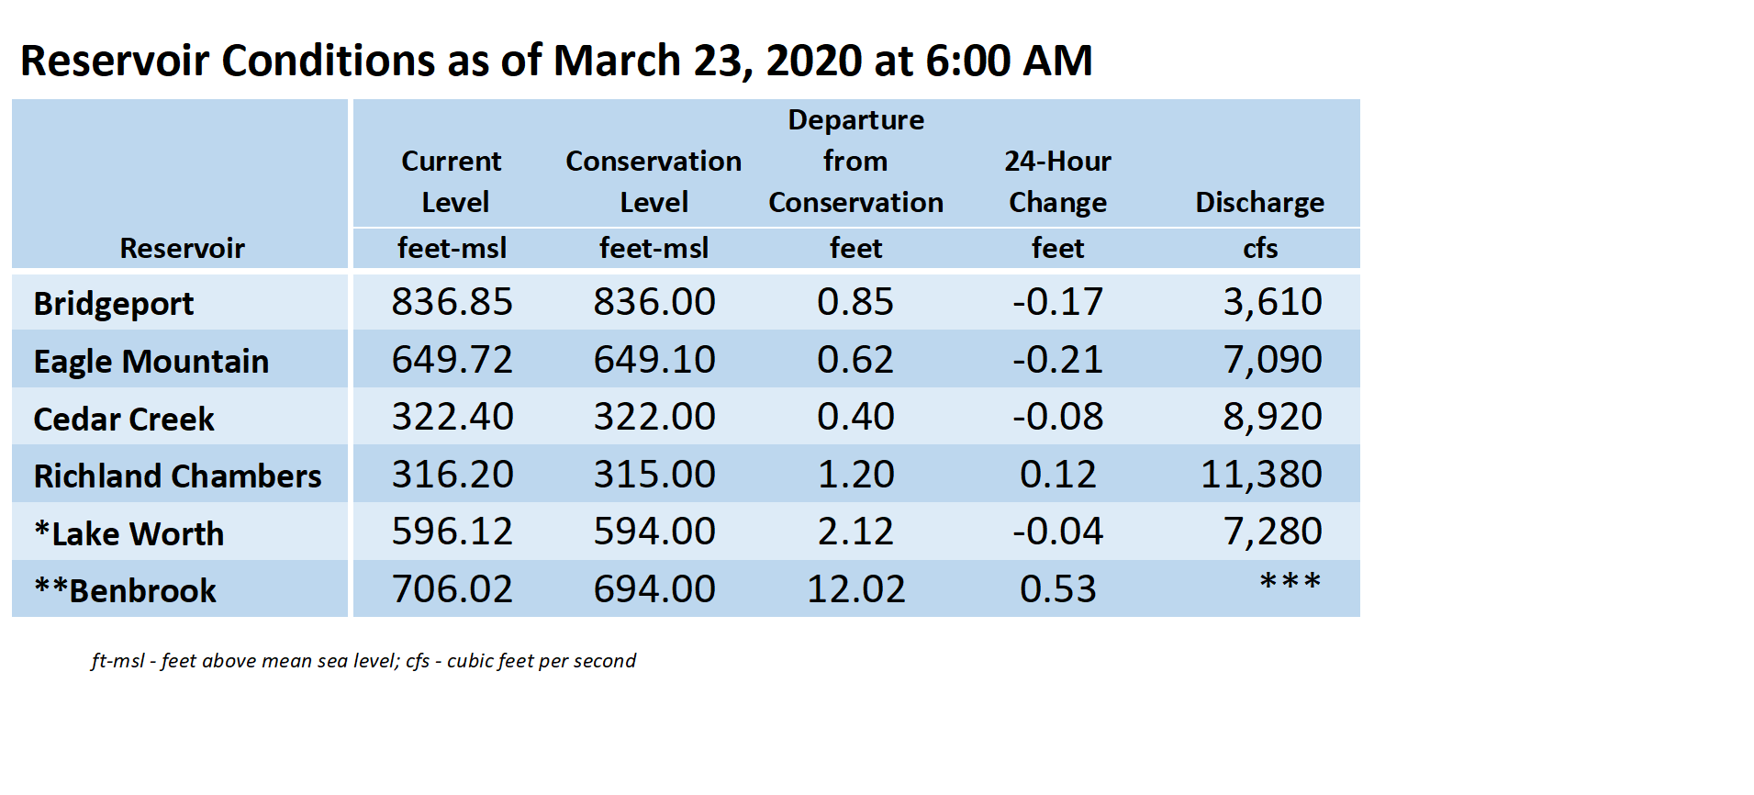Image resolution: width=1754 pixels, height=795 pixels.
Task: Click the Reservoir column header
Action: tap(182, 248)
